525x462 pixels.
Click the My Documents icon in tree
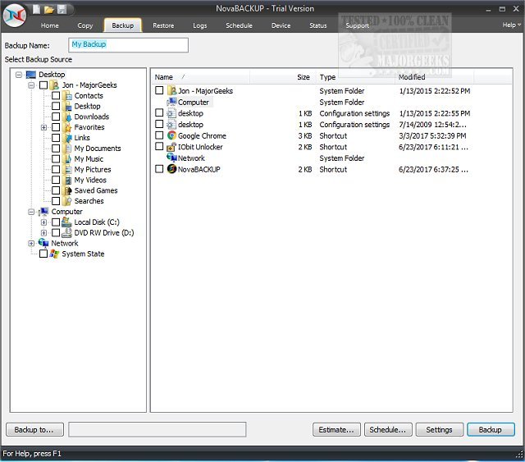67,149
